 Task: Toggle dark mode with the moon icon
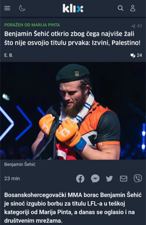(22, 8)
